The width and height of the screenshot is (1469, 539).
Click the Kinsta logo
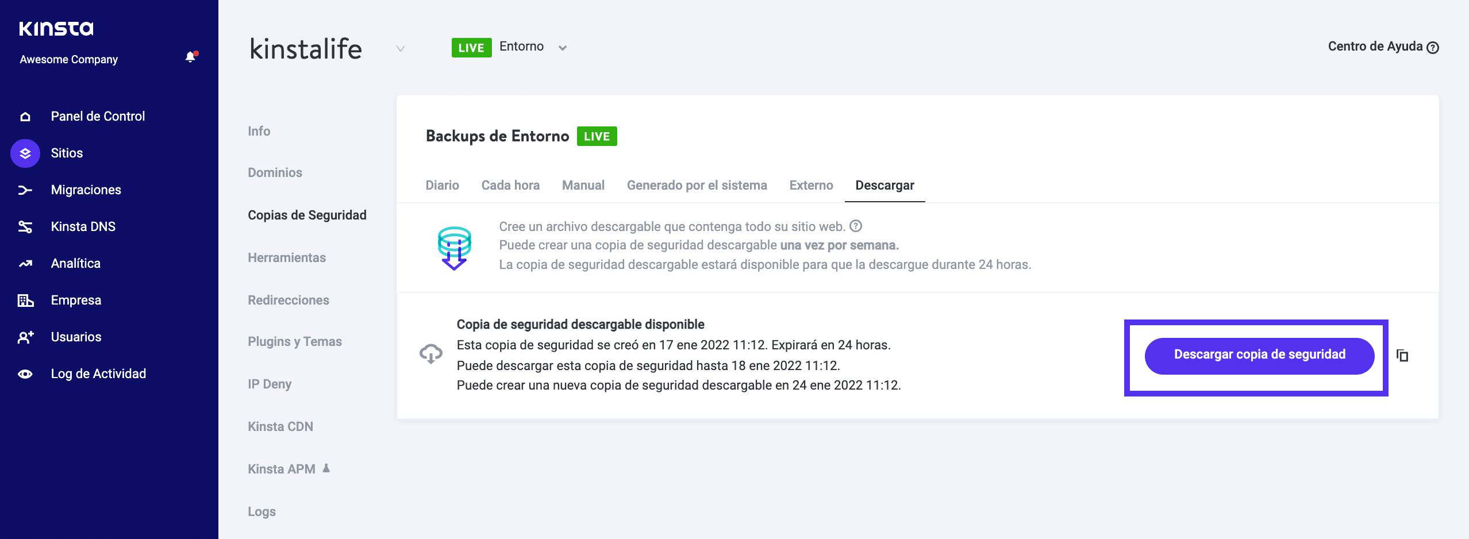(56, 28)
